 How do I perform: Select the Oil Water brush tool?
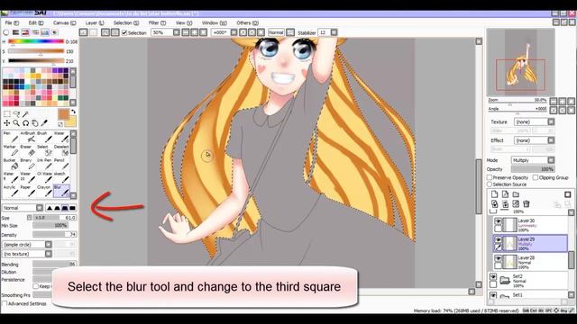44,177
